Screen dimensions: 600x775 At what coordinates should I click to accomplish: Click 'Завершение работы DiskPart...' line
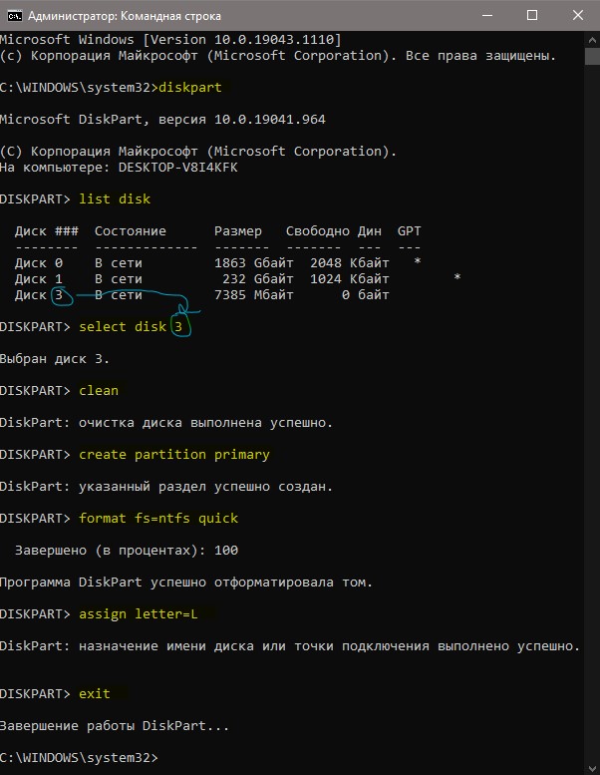115,726
